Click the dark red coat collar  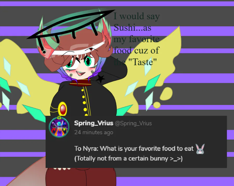click(x=80, y=83)
